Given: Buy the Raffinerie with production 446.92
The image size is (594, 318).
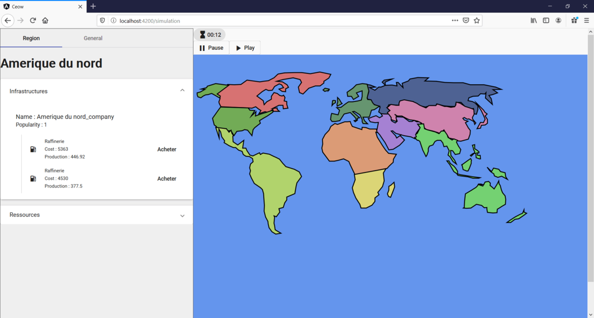Looking at the screenshot, I should pyautogui.click(x=167, y=150).
